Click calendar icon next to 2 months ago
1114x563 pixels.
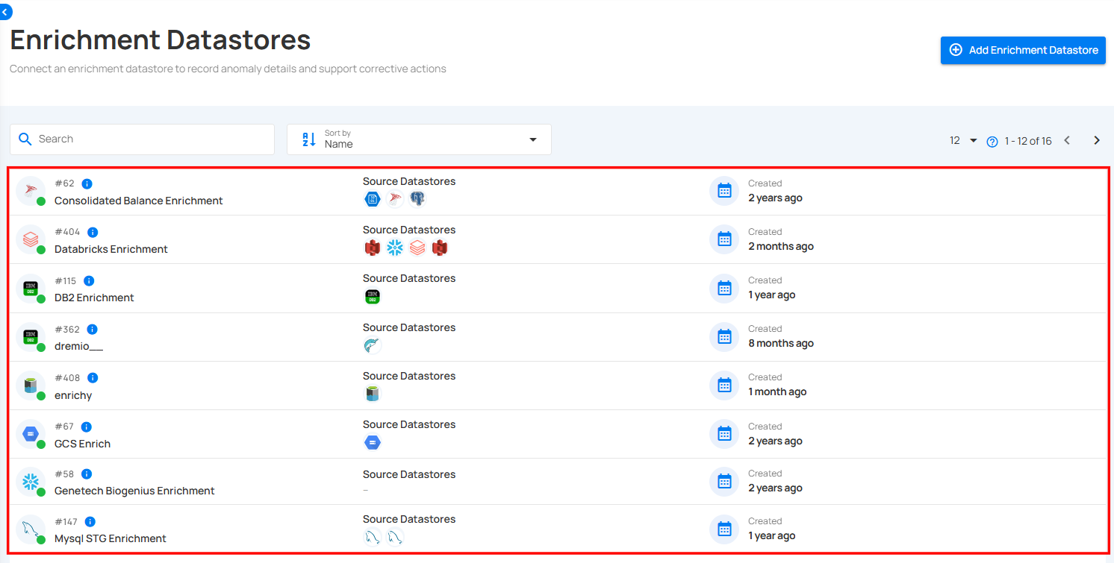coord(724,239)
